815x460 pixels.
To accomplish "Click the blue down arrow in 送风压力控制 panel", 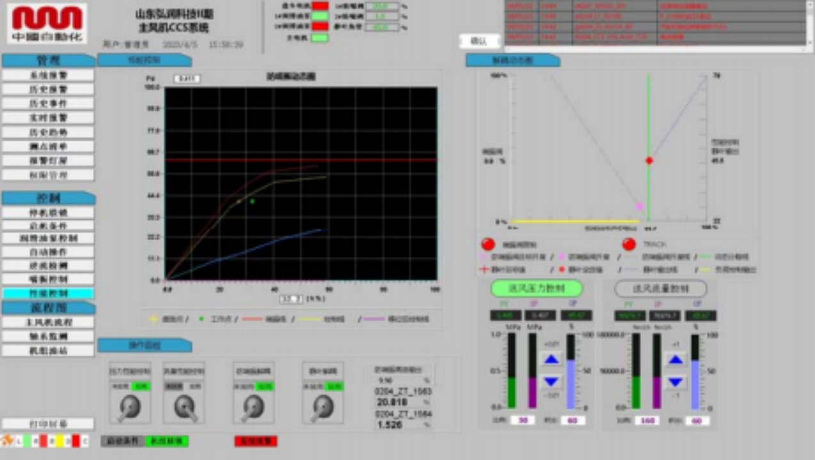I will pos(551,382).
